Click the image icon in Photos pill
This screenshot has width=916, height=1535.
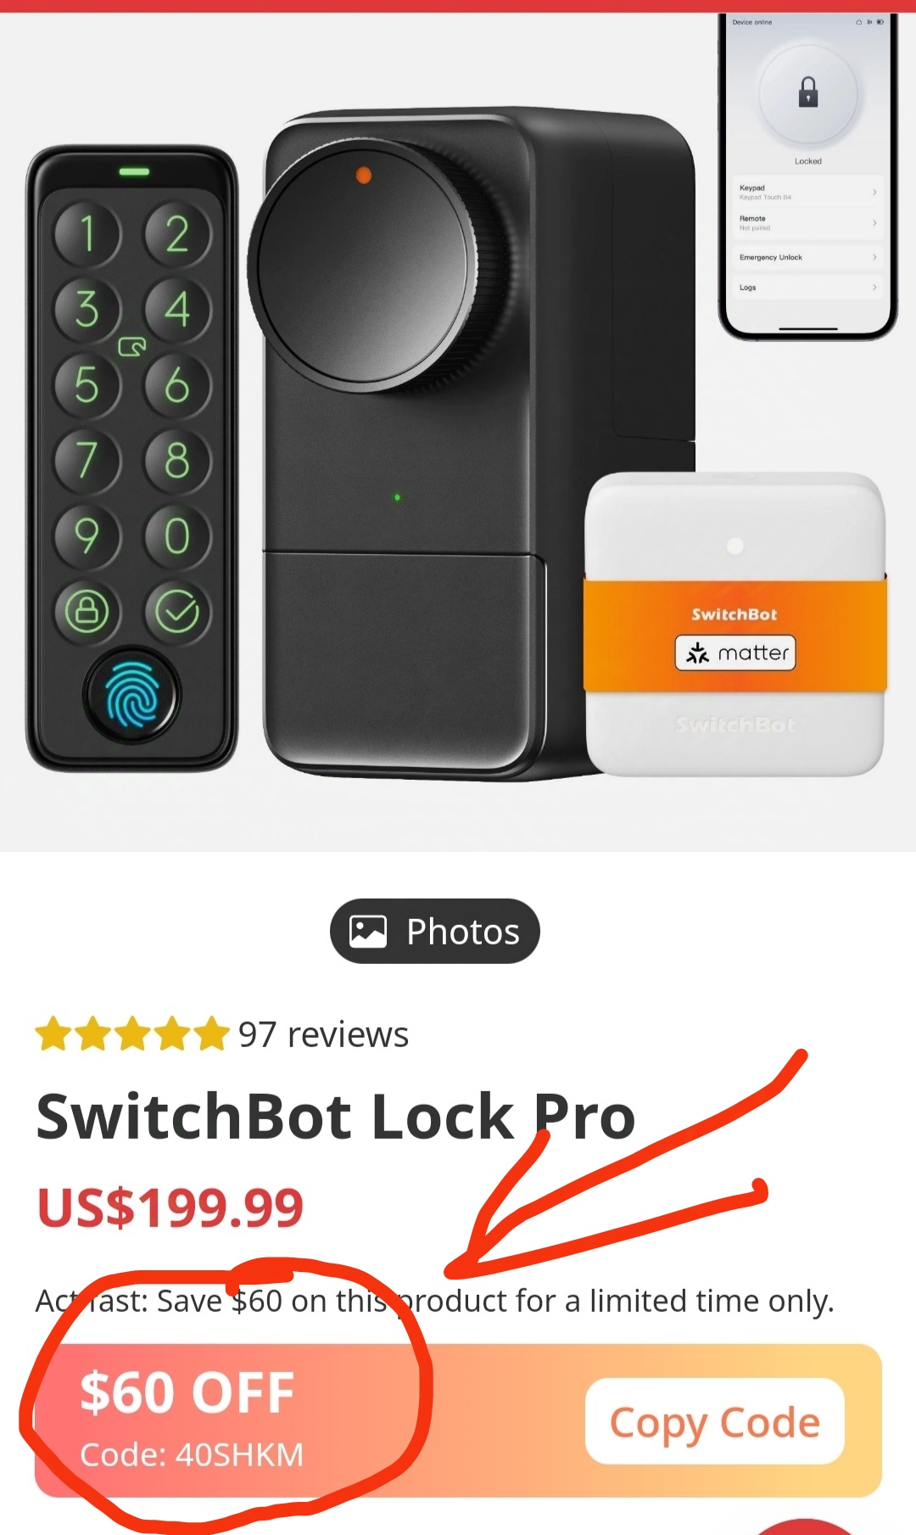pos(368,931)
